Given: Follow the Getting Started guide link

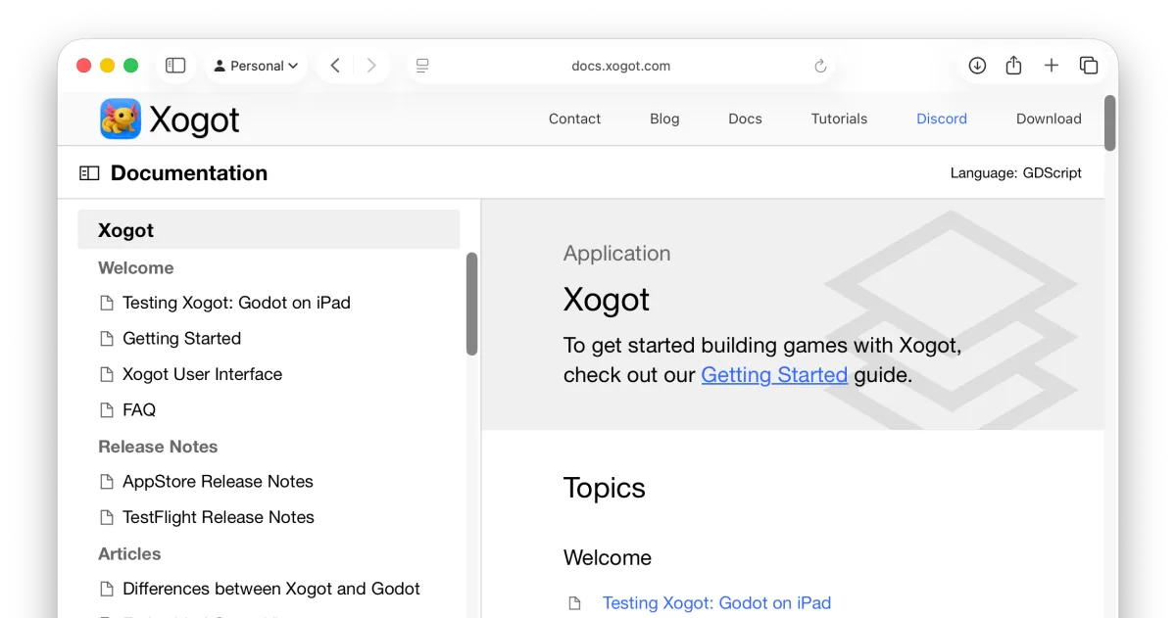Looking at the screenshot, I should (774, 374).
